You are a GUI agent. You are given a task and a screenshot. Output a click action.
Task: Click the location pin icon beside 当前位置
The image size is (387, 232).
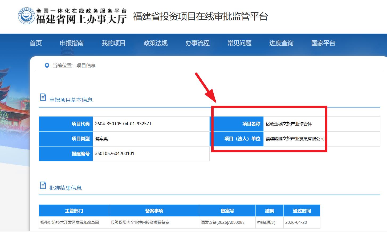[x=47, y=66]
